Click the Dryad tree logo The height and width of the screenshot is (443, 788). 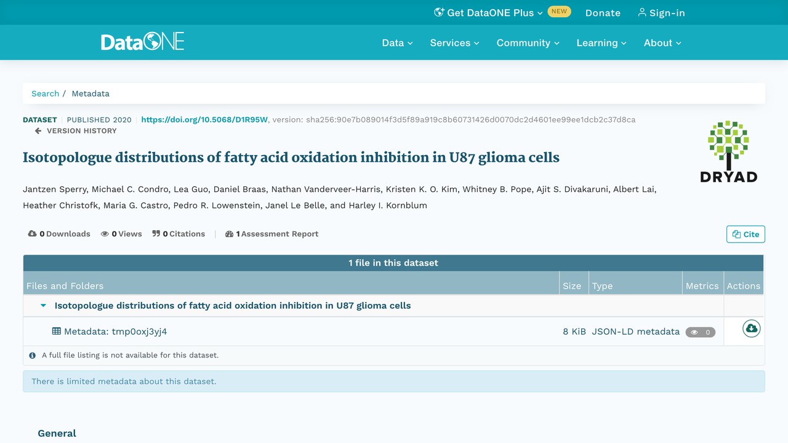pyautogui.click(x=728, y=151)
